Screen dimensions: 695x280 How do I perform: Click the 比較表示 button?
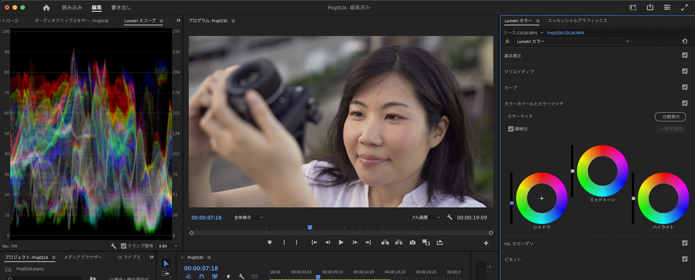[x=670, y=117]
